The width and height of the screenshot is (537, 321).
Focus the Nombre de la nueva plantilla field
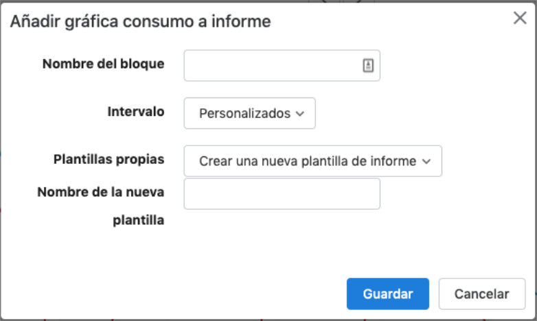tap(282, 193)
